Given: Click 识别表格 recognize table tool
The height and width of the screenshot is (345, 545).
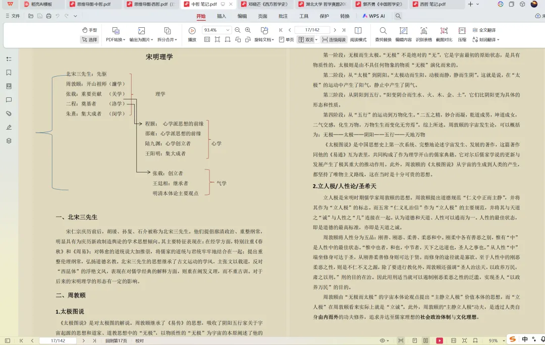Looking at the screenshot, I should coord(424,35).
